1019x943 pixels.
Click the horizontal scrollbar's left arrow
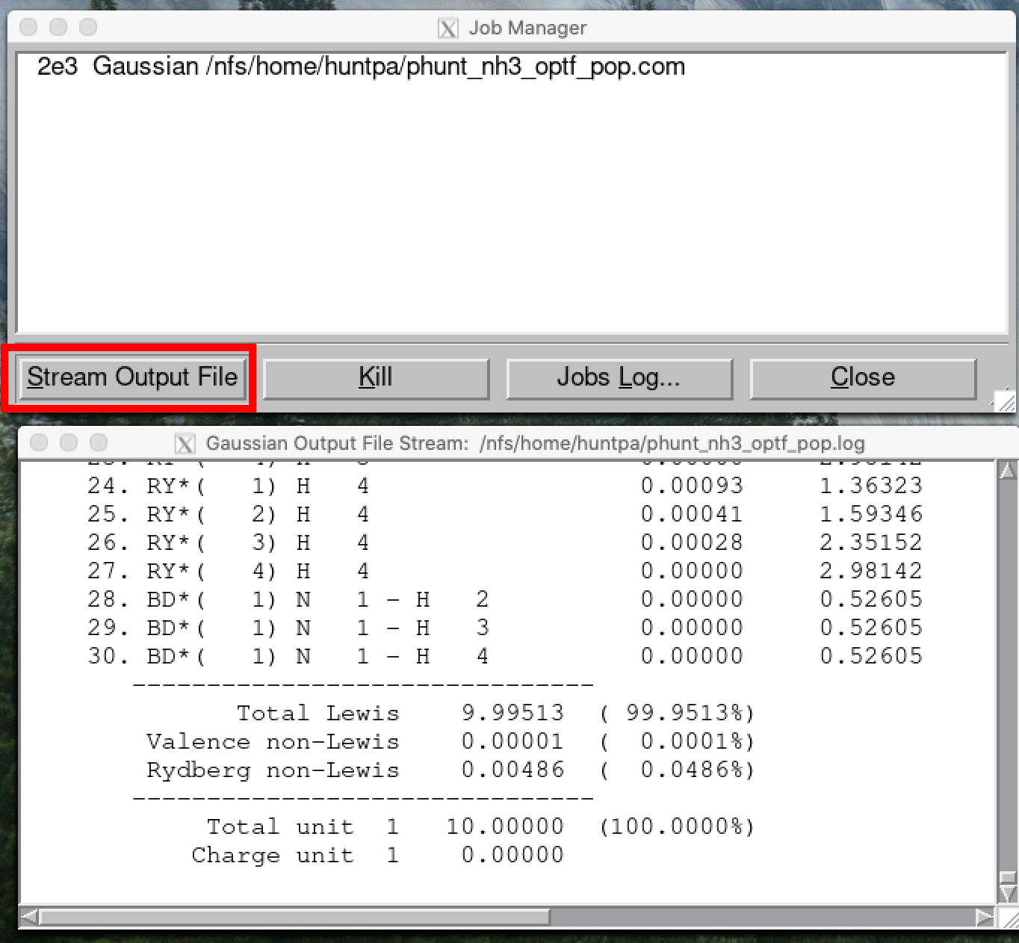(28, 916)
